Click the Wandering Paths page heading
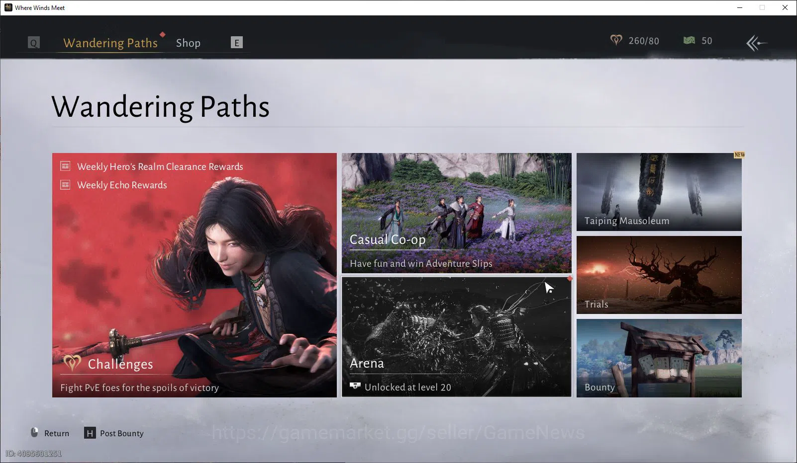Viewport: 797px width, 463px height. coord(160,106)
